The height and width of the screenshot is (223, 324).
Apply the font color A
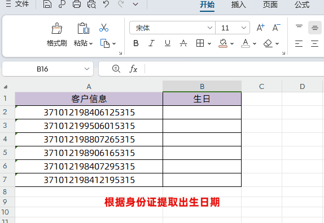coord(246,43)
